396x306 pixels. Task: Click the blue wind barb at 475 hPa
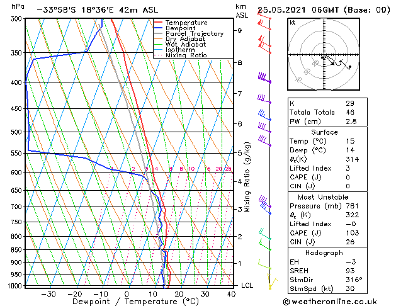pos(264,115)
